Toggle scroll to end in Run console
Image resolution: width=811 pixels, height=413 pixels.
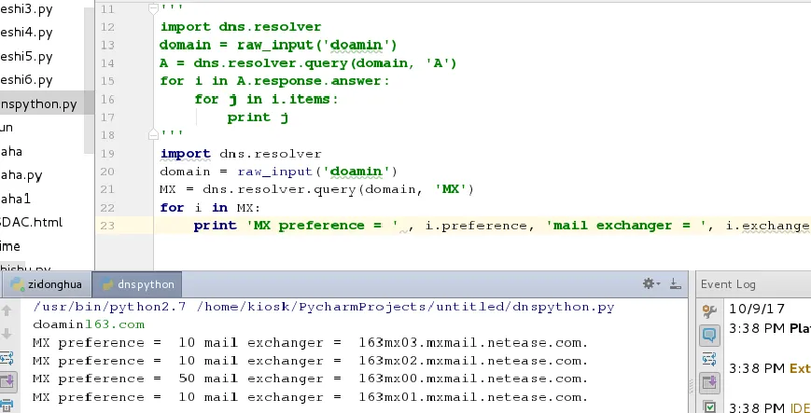pos(7,382)
